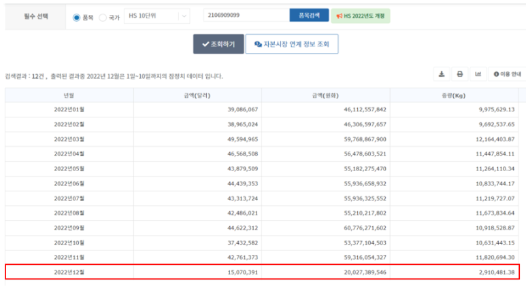The height and width of the screenshot is (288, 526).
Task: Click weight value 11,447,854.11
Action: (x=495, y=154)
